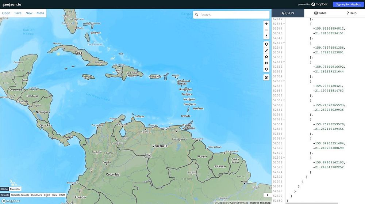Switch to the Table tab
The width and height of the screenshot is (365, 204).
pos(320,13)
